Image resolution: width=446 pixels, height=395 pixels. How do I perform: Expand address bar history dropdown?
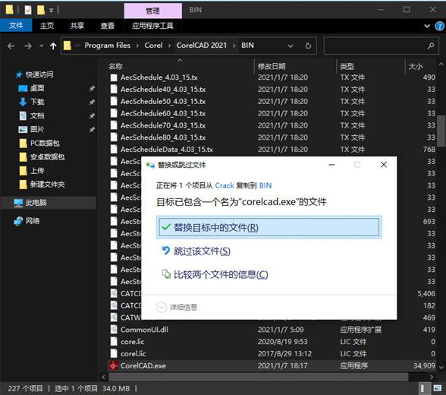[291, 46]
